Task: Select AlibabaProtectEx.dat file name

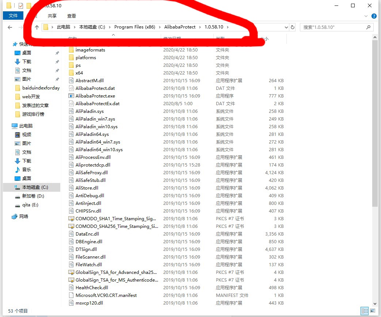Action: click(x=98, y=103)
